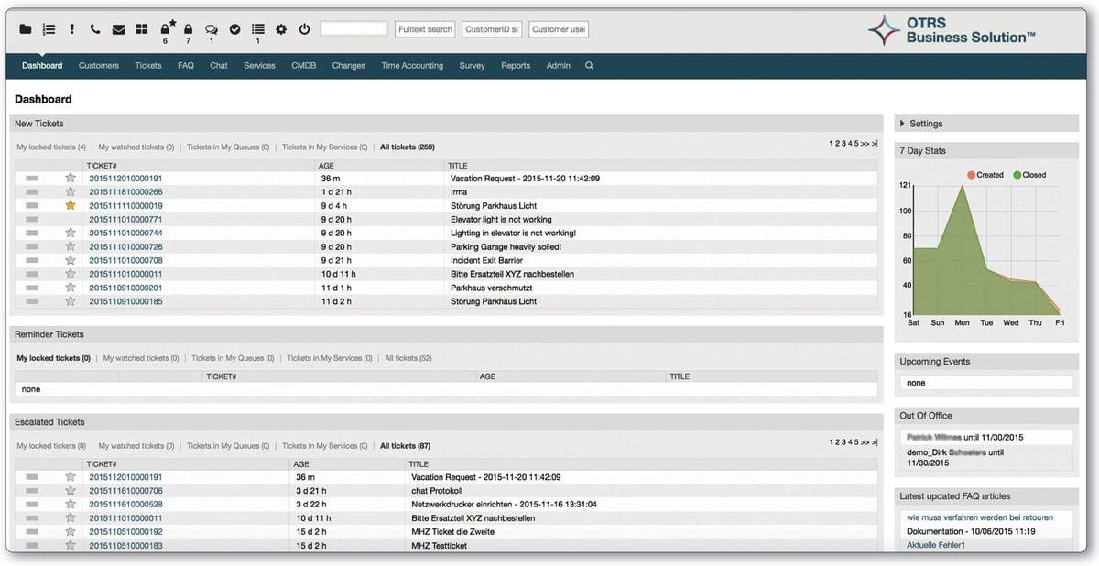The width and height of the screenshot is (1099, 566).
Task: Open the Reports menu
Action: (516, 66)
